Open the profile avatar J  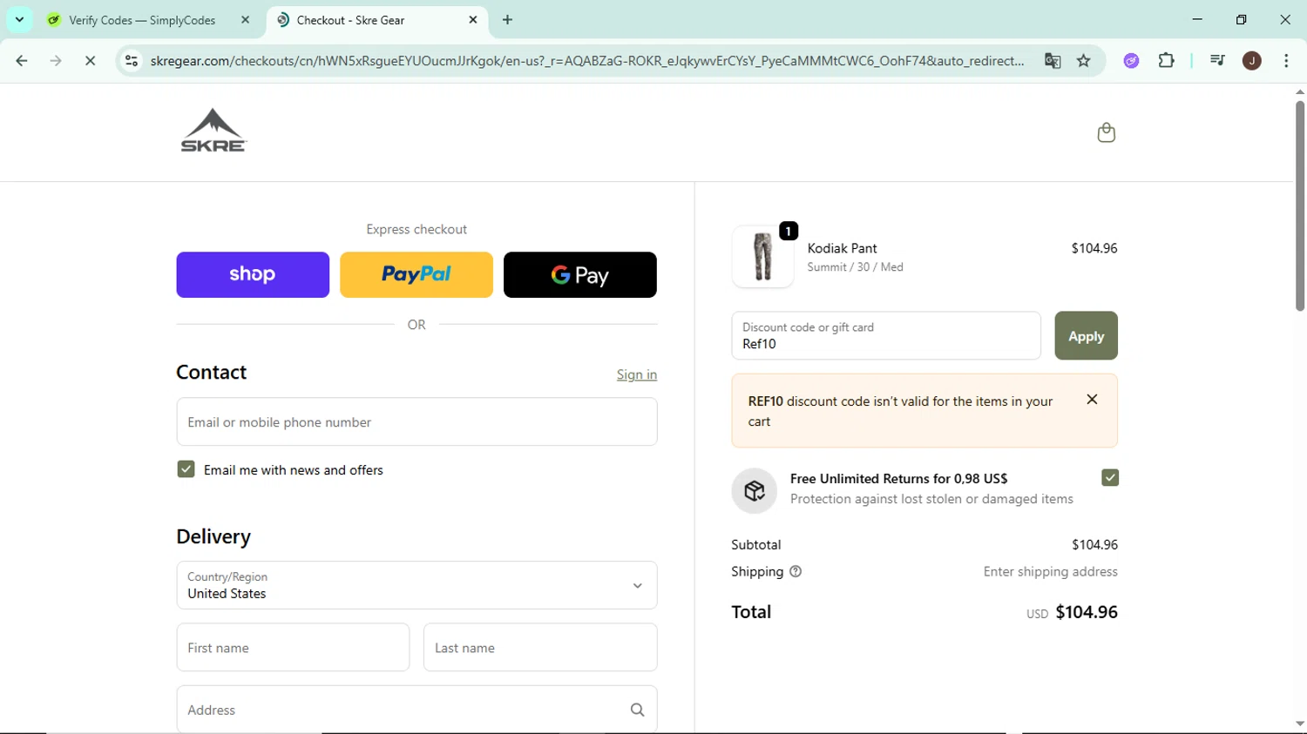pos(1251,61)
